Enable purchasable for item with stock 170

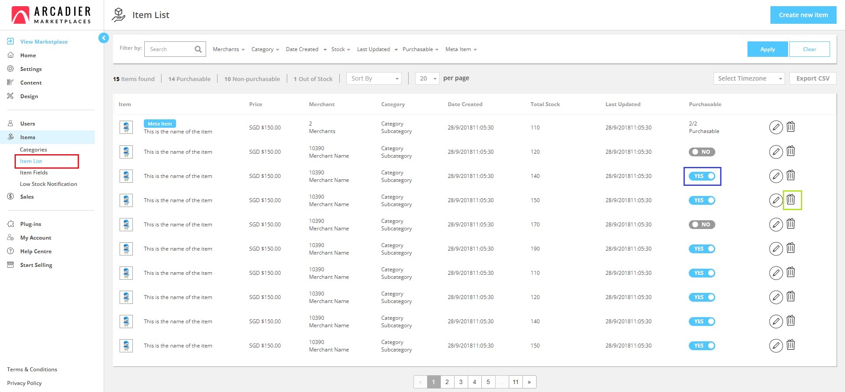click(x=702, y=225)
